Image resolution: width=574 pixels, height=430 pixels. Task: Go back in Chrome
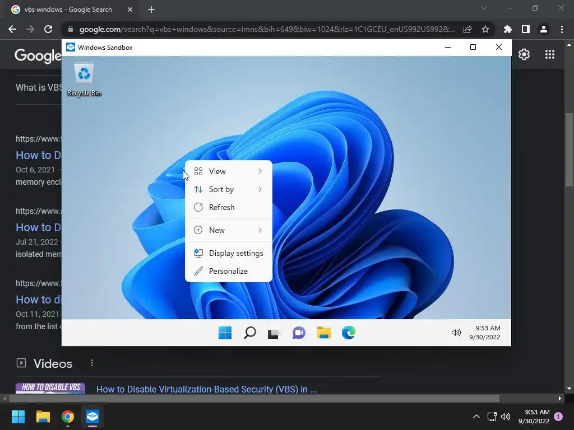tap(12, 29)
